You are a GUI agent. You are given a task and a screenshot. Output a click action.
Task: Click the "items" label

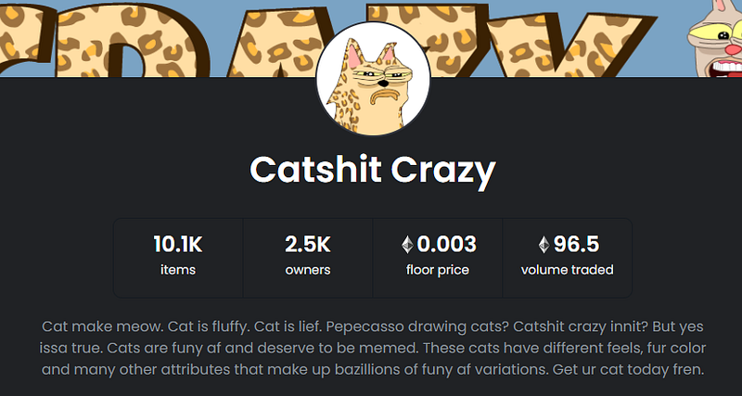point(178,271)
